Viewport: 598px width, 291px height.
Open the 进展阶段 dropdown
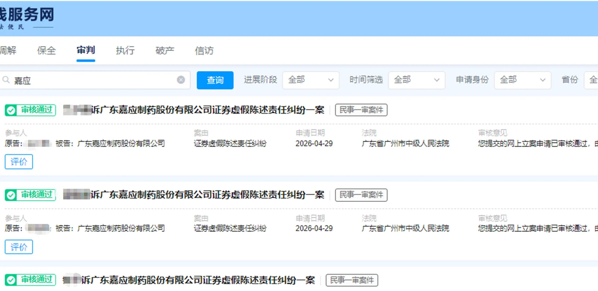click(x=311, y=80)
